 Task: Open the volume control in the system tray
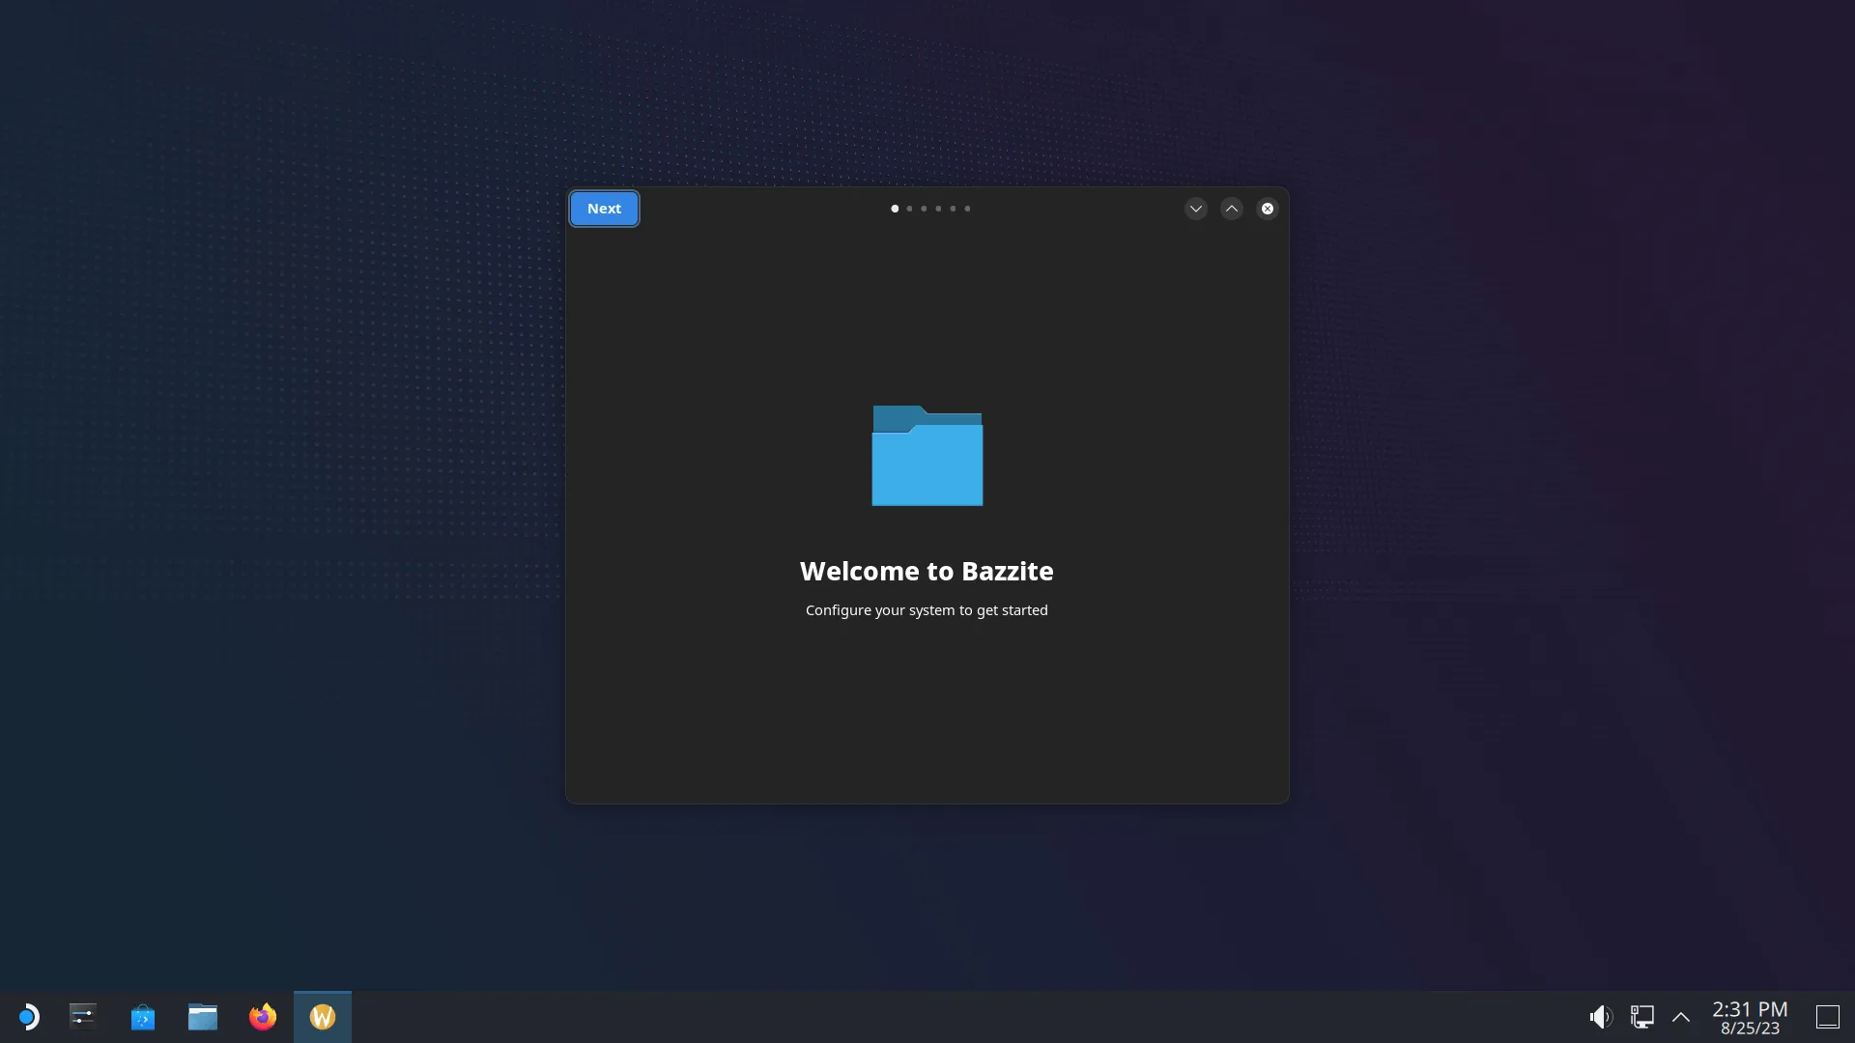1601,1017
